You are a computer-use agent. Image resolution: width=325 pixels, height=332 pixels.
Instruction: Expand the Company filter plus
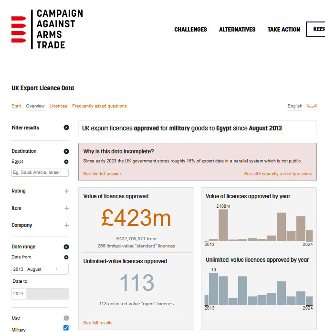tap(66, 225)
